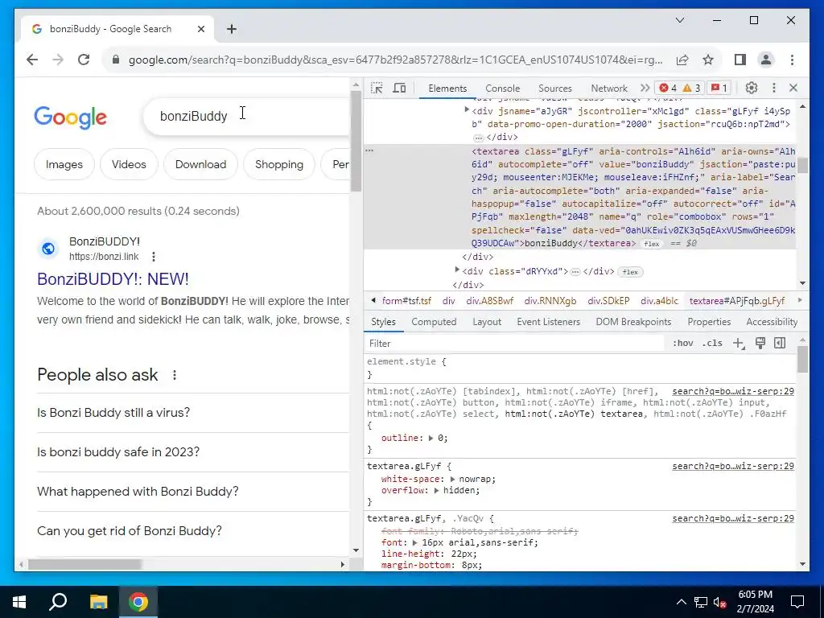Image resolution: width=824 pixels, height=618 pixels.
Task: Open the issues badge showing 1
Action: click(x=719, y=89)
